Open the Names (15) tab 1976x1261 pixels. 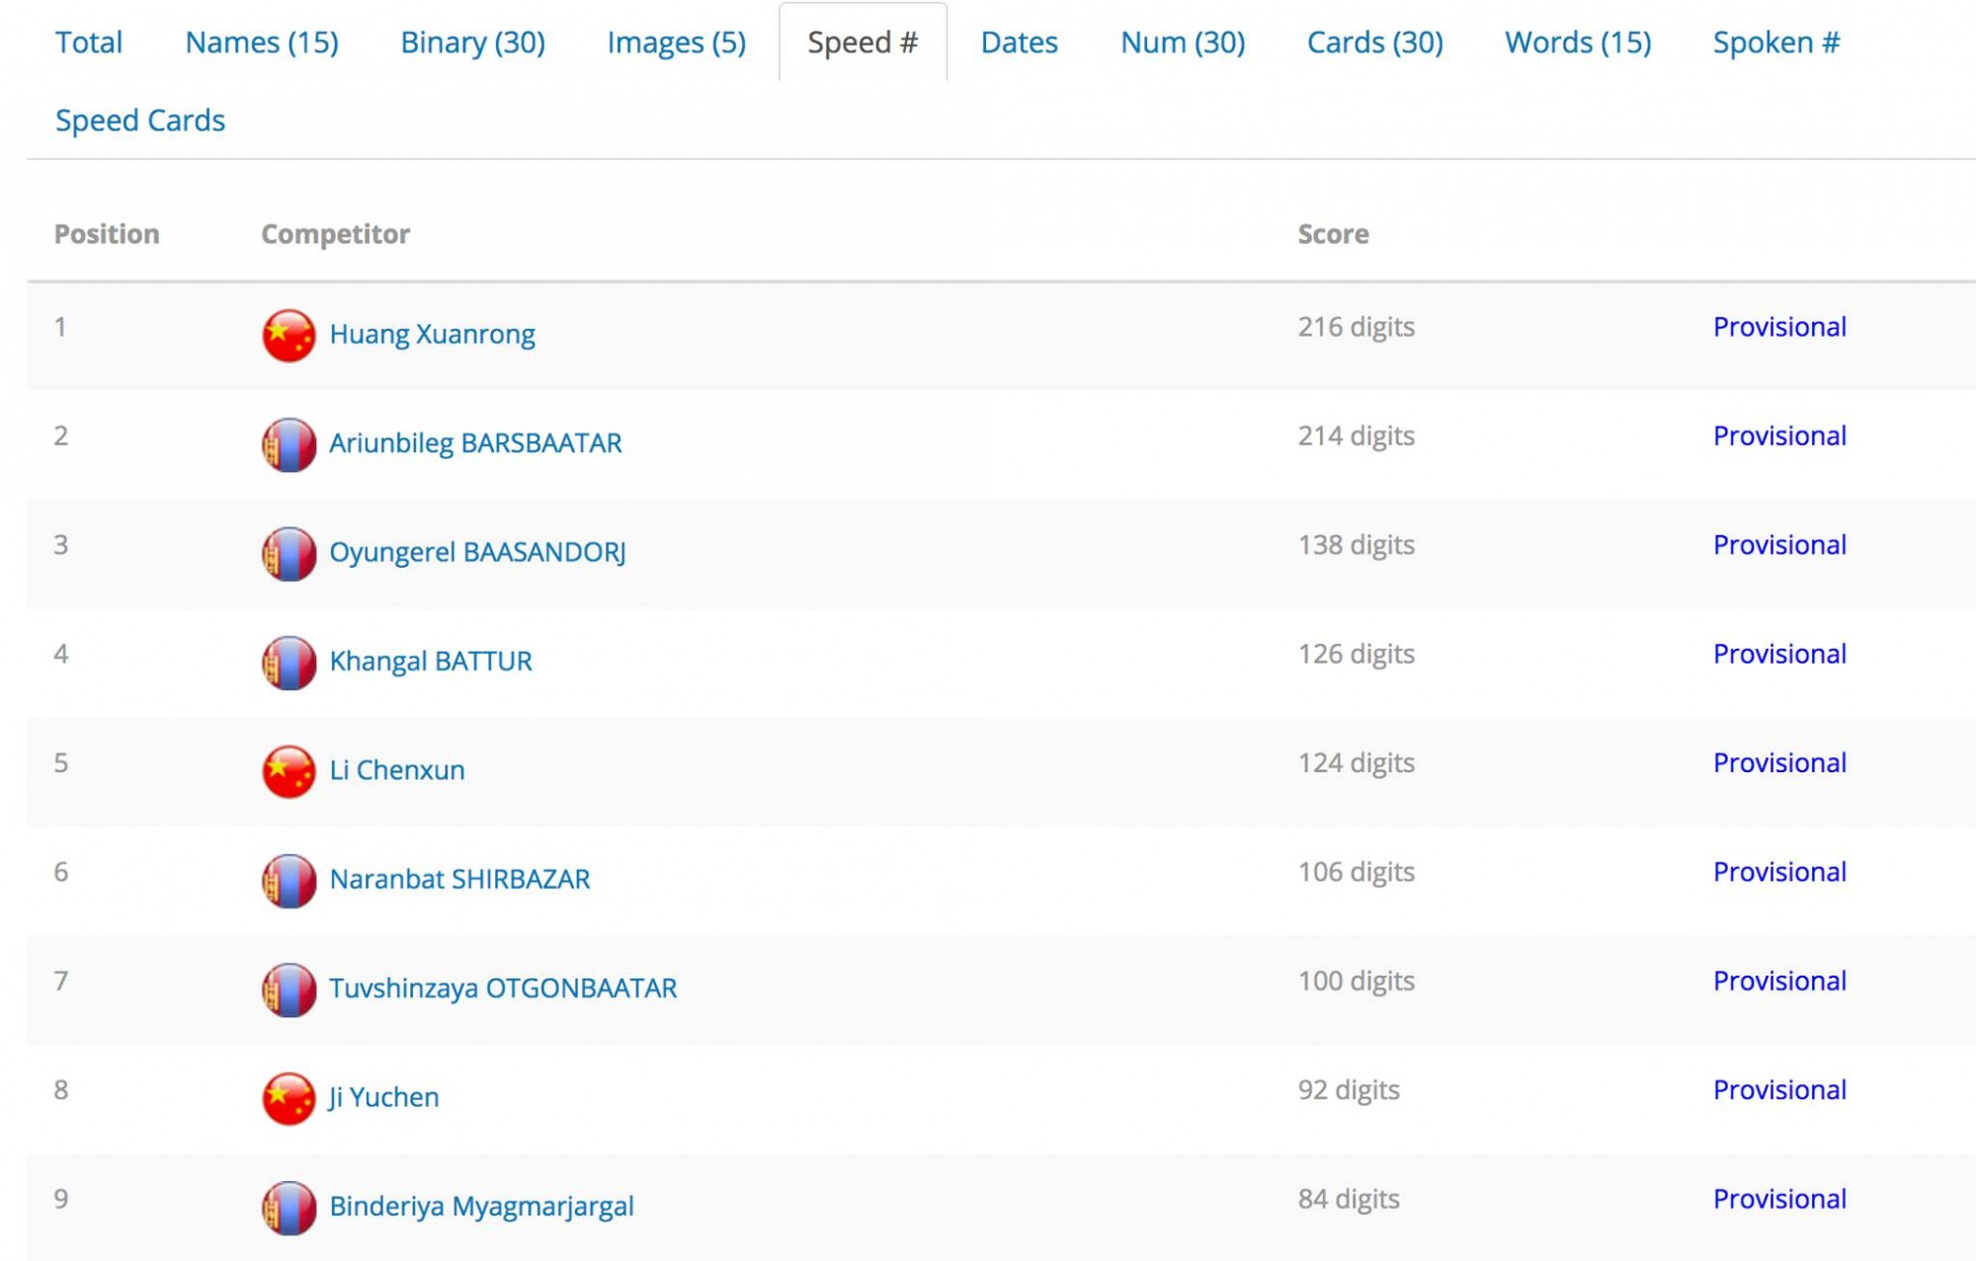(x=262, y=42)
